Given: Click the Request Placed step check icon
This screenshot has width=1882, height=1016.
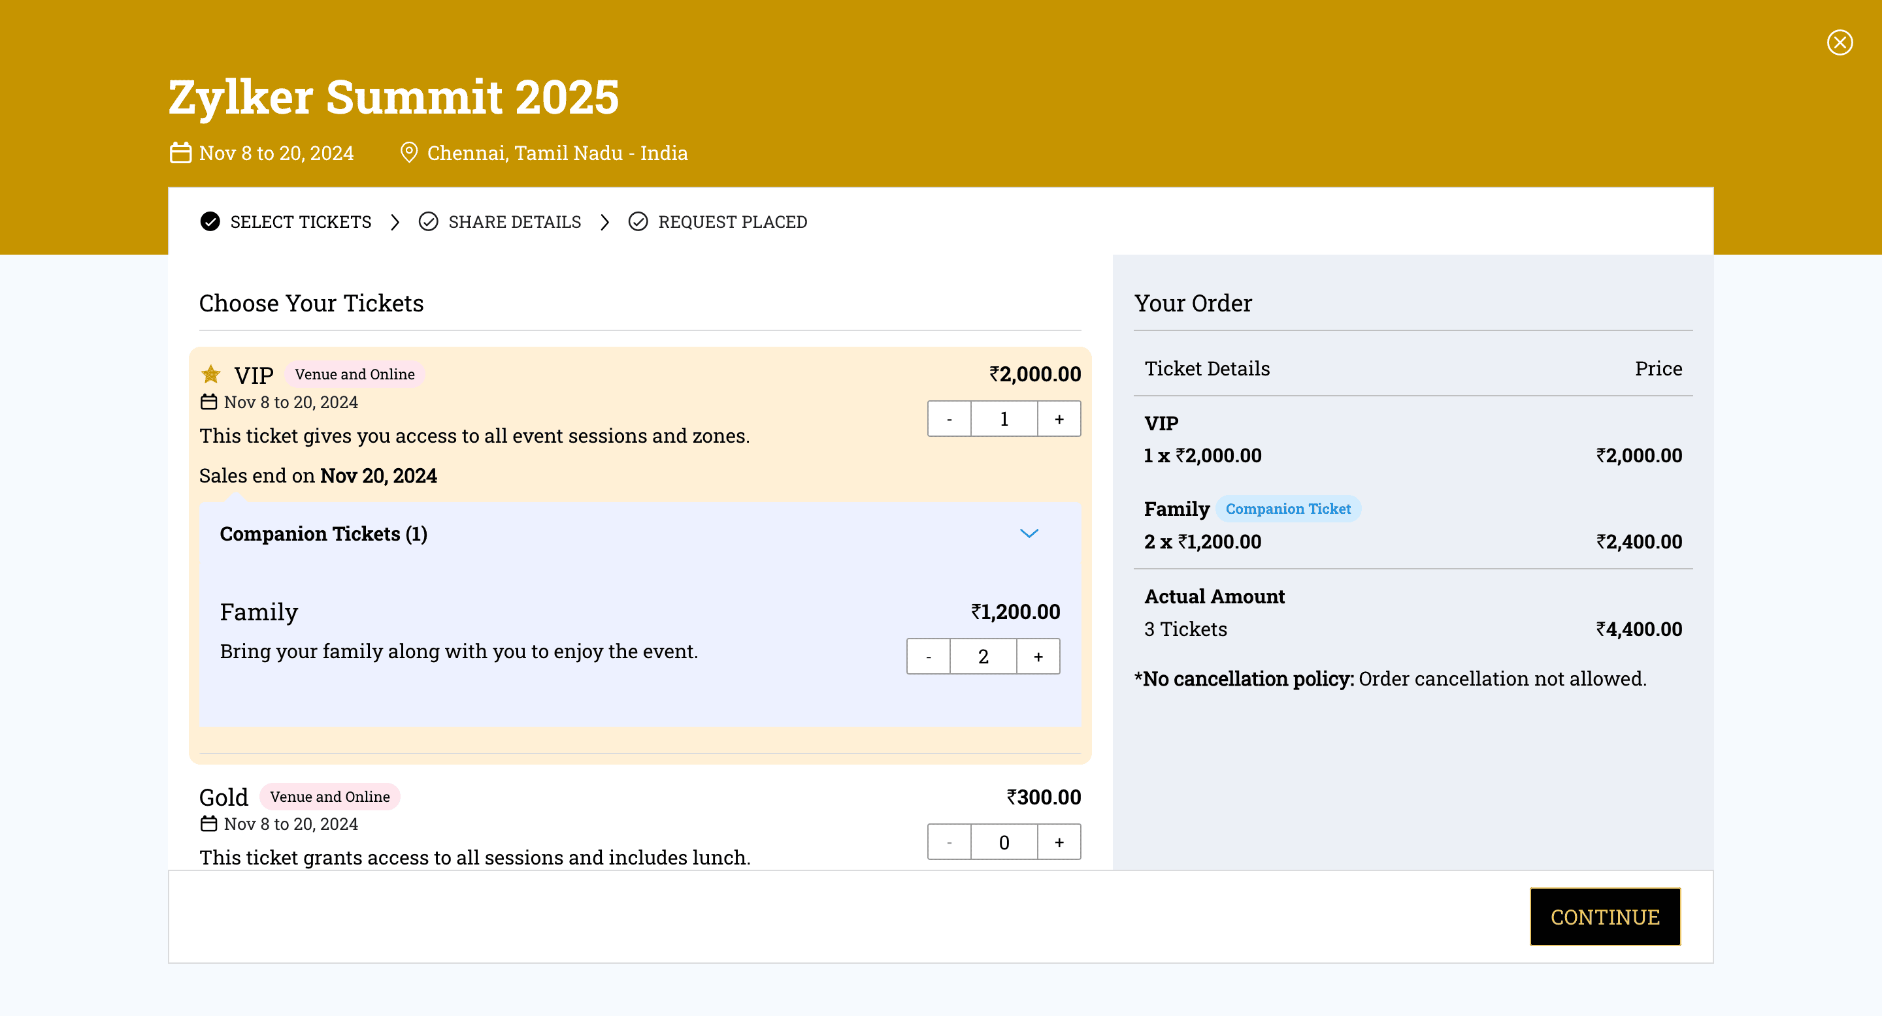Looking at the screenshot, I should pyautogui.click(x=638, y=221).
